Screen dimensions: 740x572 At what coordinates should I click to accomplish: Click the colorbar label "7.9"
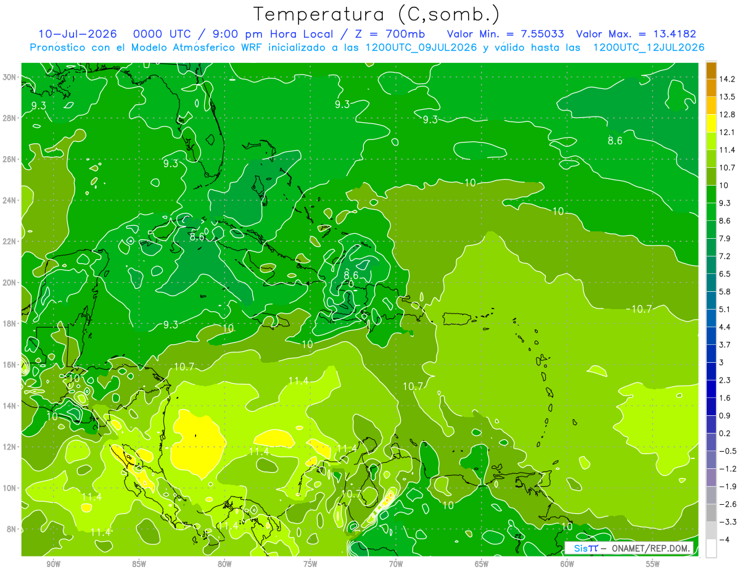pyautogui.click(x=726, y=238)
